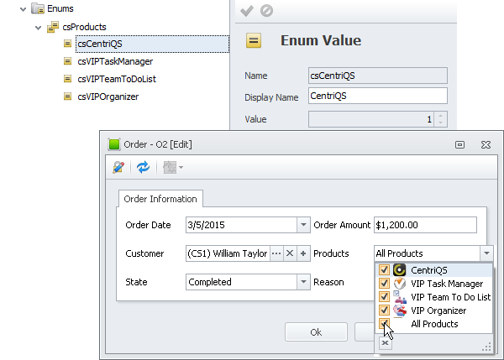Click the refresh icon in Order toolbar

point(143,168)
